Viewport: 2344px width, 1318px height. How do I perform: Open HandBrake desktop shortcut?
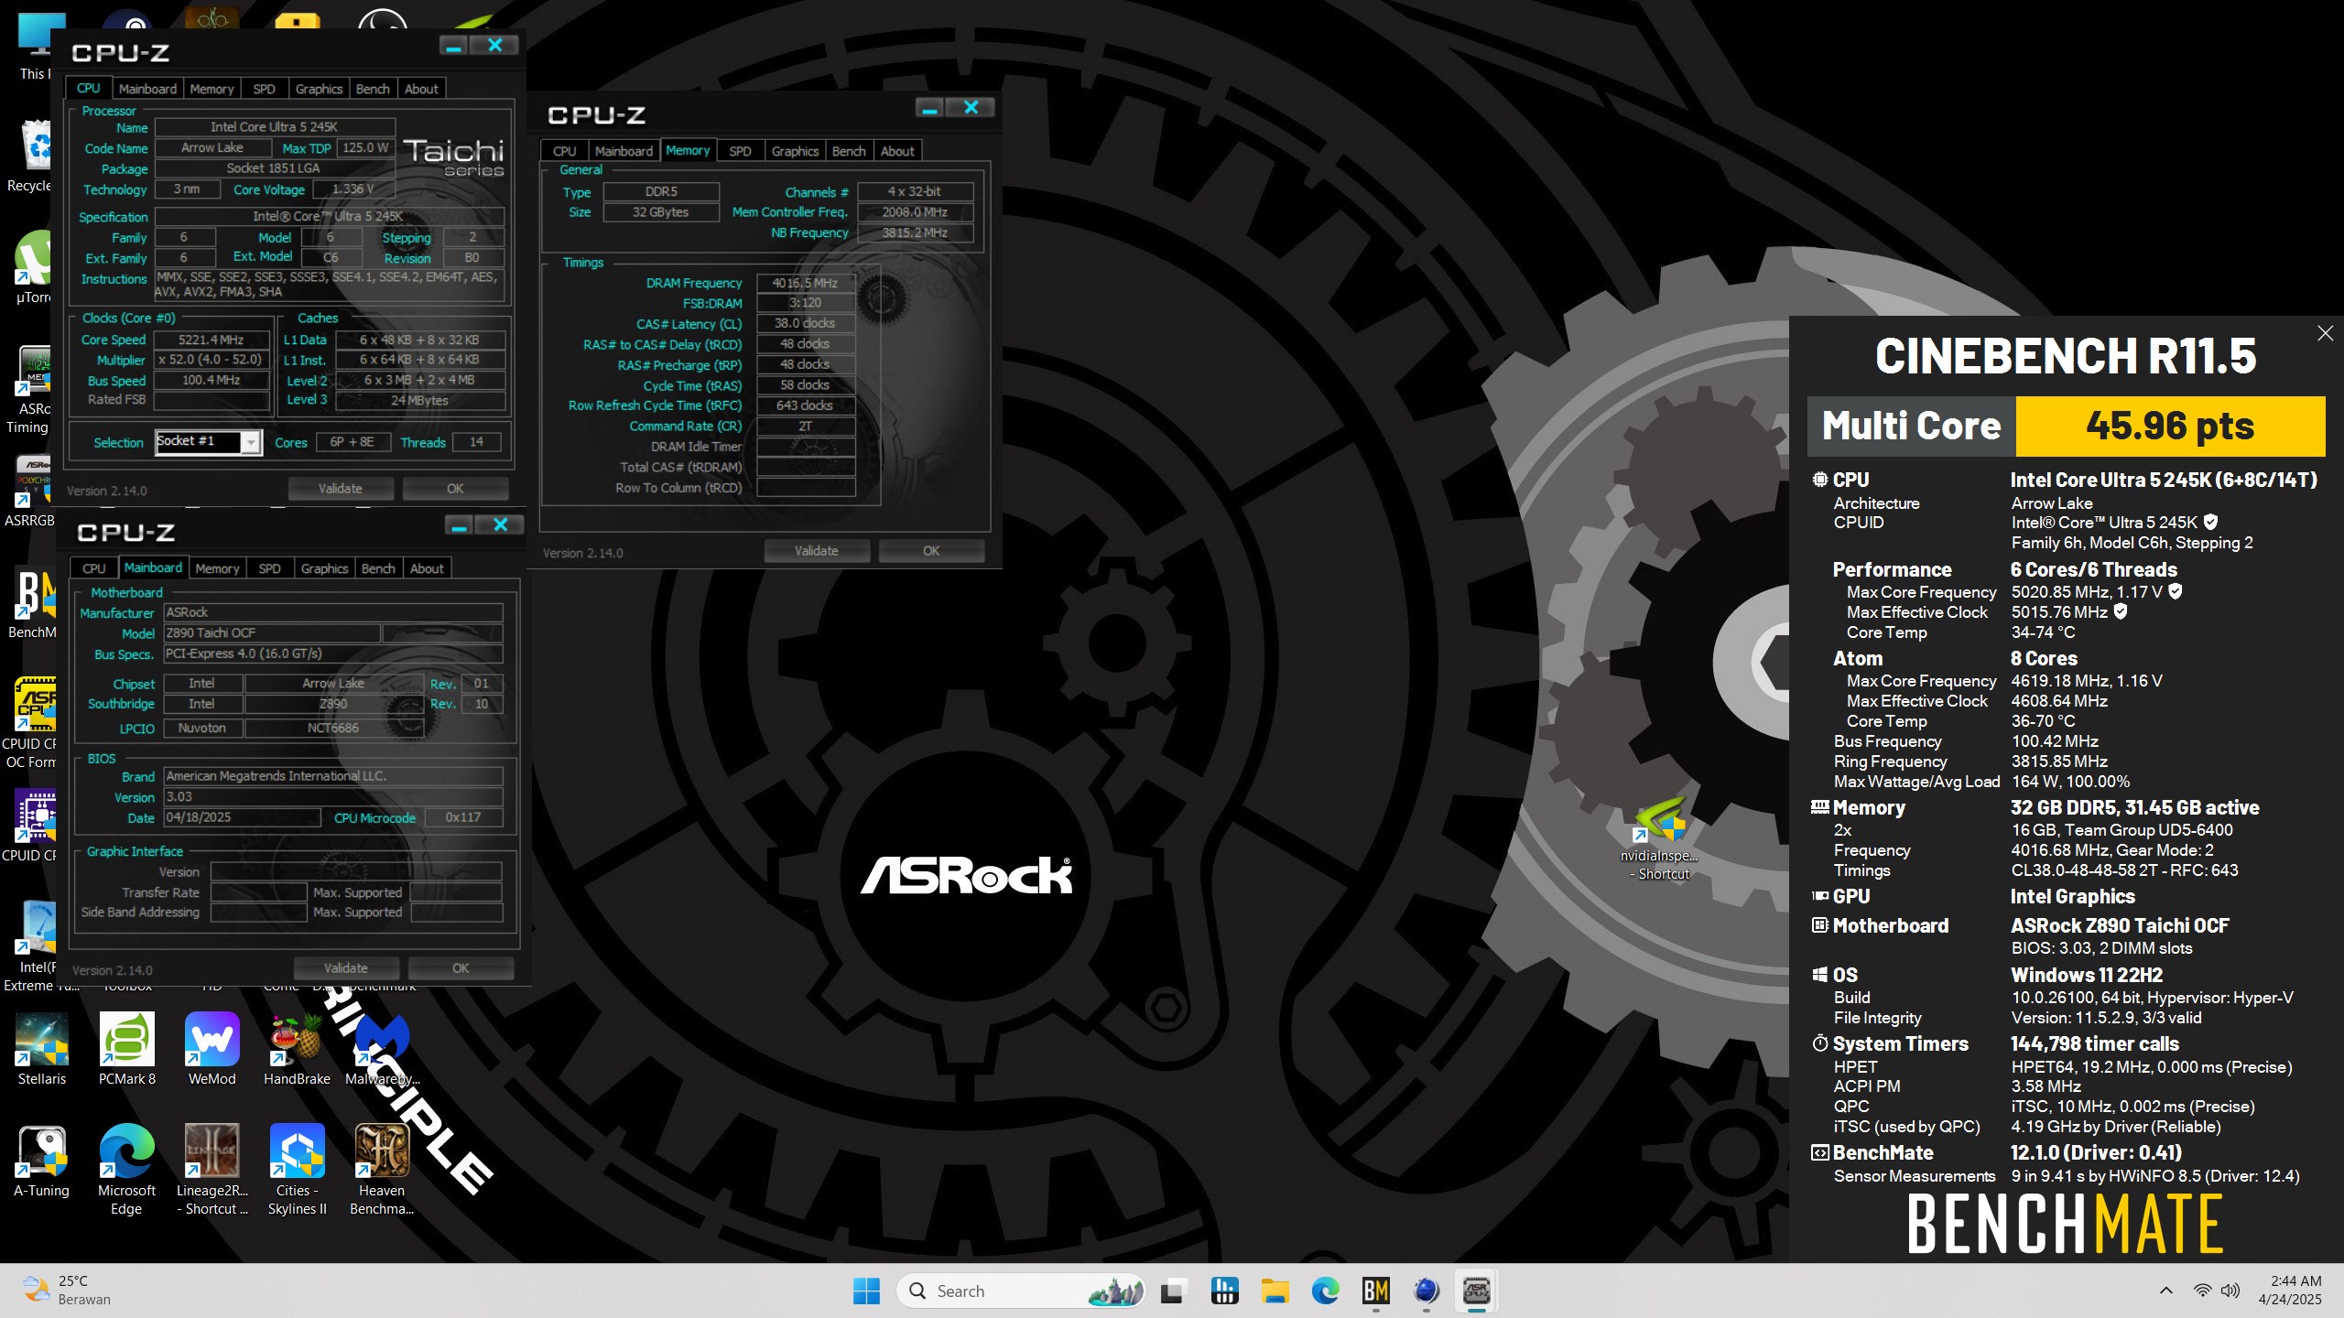[x=297, y=1049]
